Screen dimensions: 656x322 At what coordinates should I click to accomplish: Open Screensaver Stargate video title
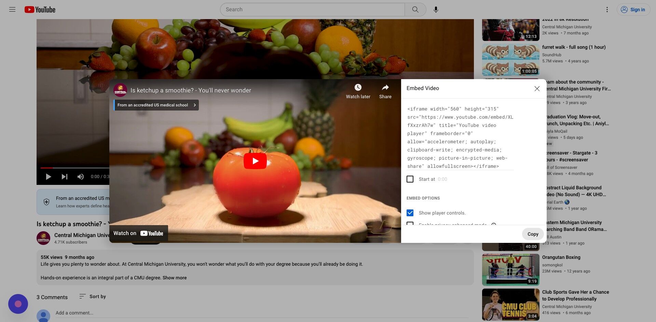tap(572, 156)
